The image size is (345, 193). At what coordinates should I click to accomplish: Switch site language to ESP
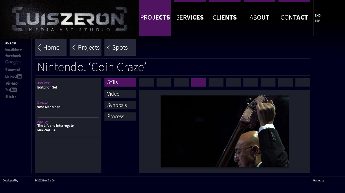pyautogui.click(x=317, y=21)
